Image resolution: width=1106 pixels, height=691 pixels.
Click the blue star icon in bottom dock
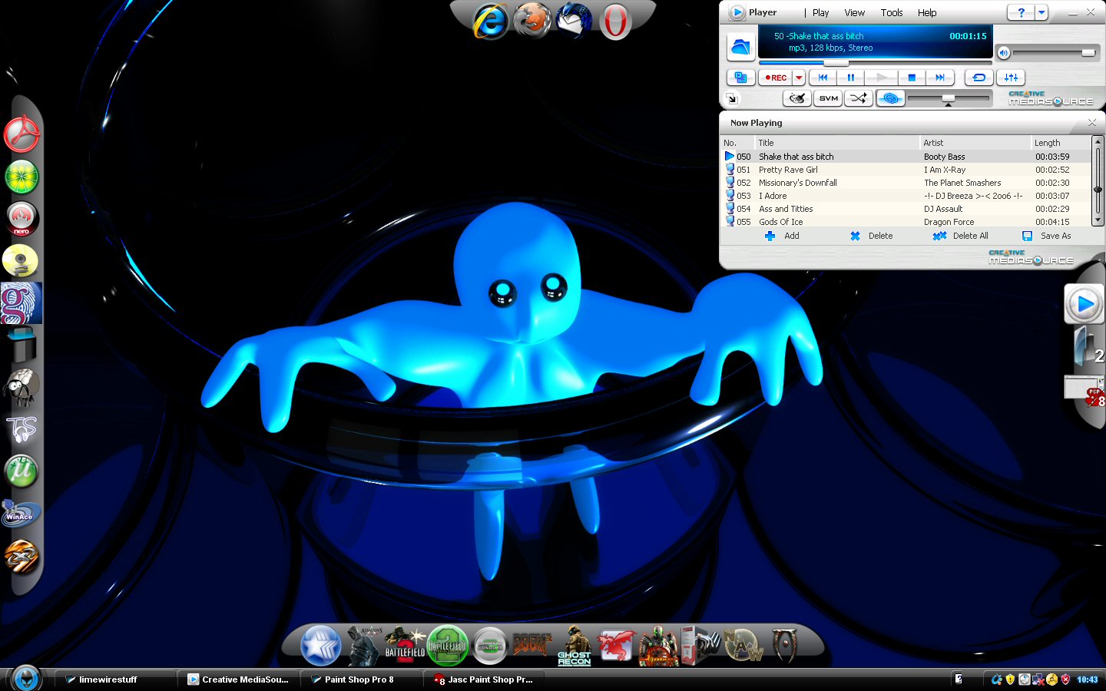tap(320, 645)
